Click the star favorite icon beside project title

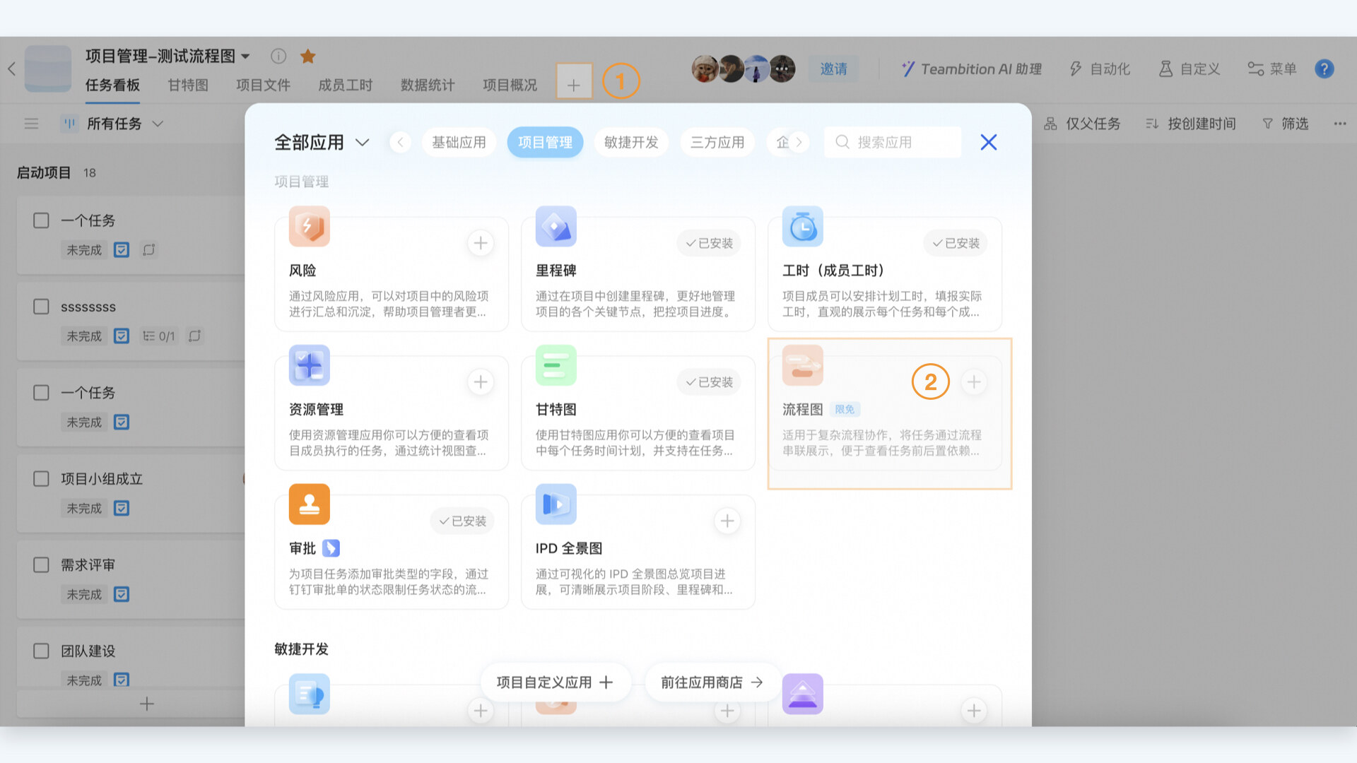tap(308, 57)
